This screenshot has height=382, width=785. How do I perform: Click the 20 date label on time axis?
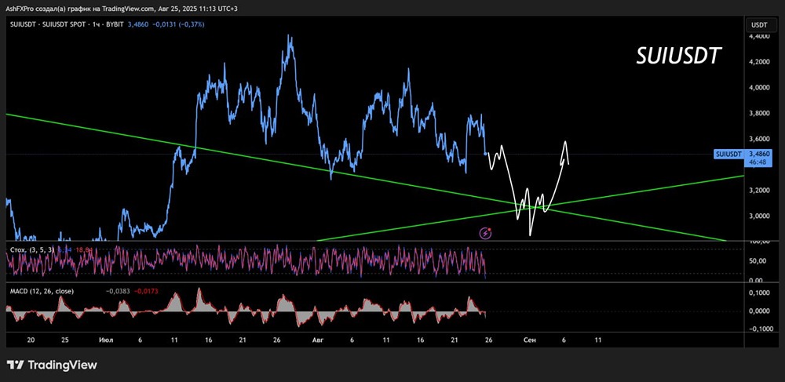pyautogui.click(x=31, y=340)
